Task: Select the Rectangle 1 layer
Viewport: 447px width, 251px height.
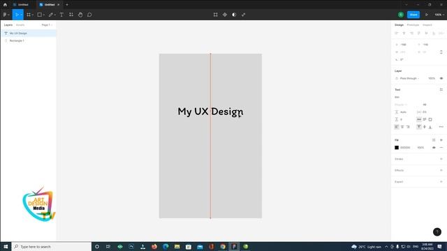Action: click(x=29, y=40)
